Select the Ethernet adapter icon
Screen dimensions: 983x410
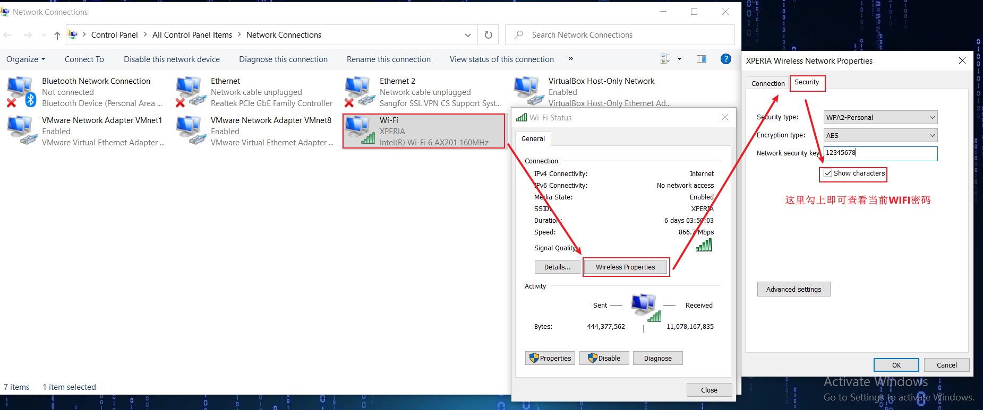(190, 91)
